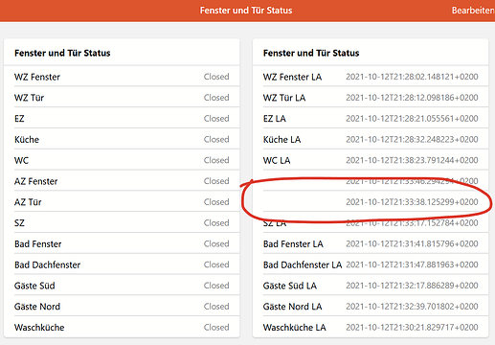Click timestamp 21:38:23.791244 of WC LA
Viewport: 495px width, 345px height.
tap(412, 160)
